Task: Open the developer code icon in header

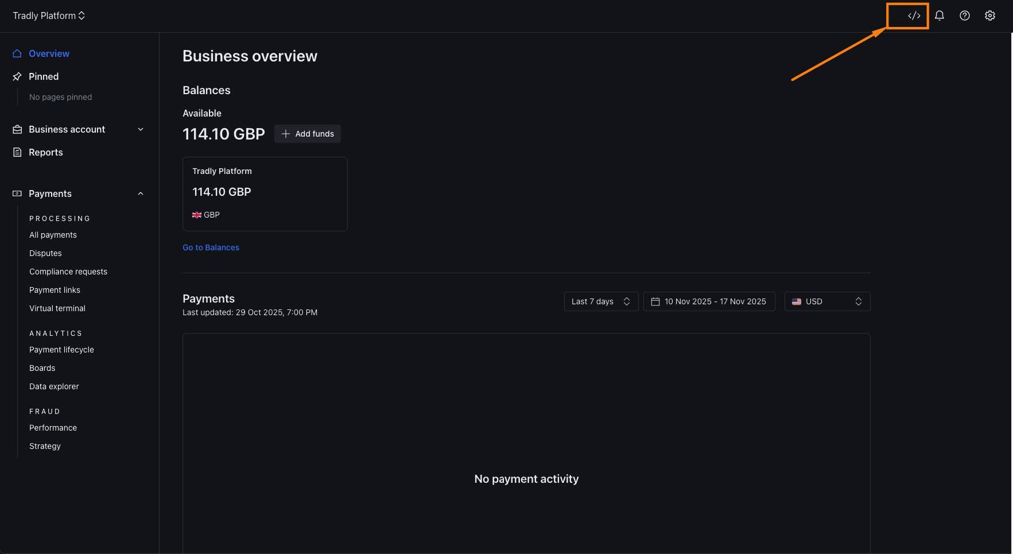Action: [914, 16]
